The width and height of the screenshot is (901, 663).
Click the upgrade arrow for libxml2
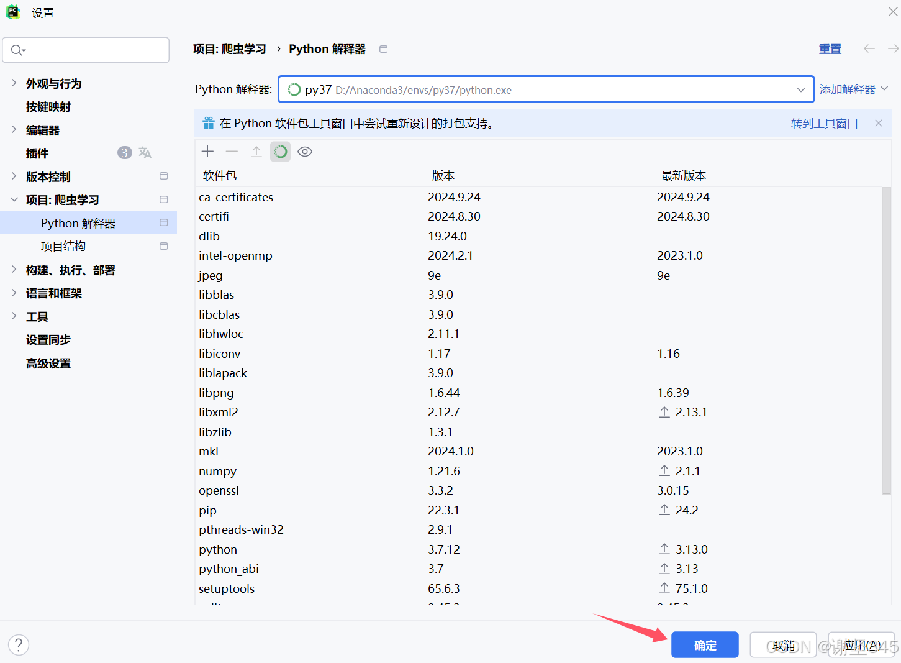coord(664,412)
